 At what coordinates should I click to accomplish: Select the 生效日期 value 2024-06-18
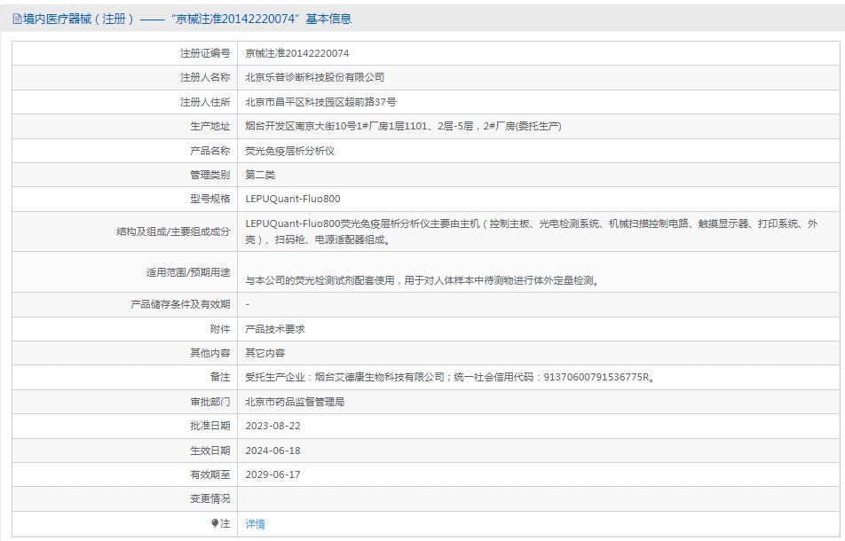(272, 451)
